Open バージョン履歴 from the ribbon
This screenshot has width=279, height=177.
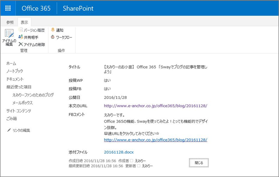point(32,30)
